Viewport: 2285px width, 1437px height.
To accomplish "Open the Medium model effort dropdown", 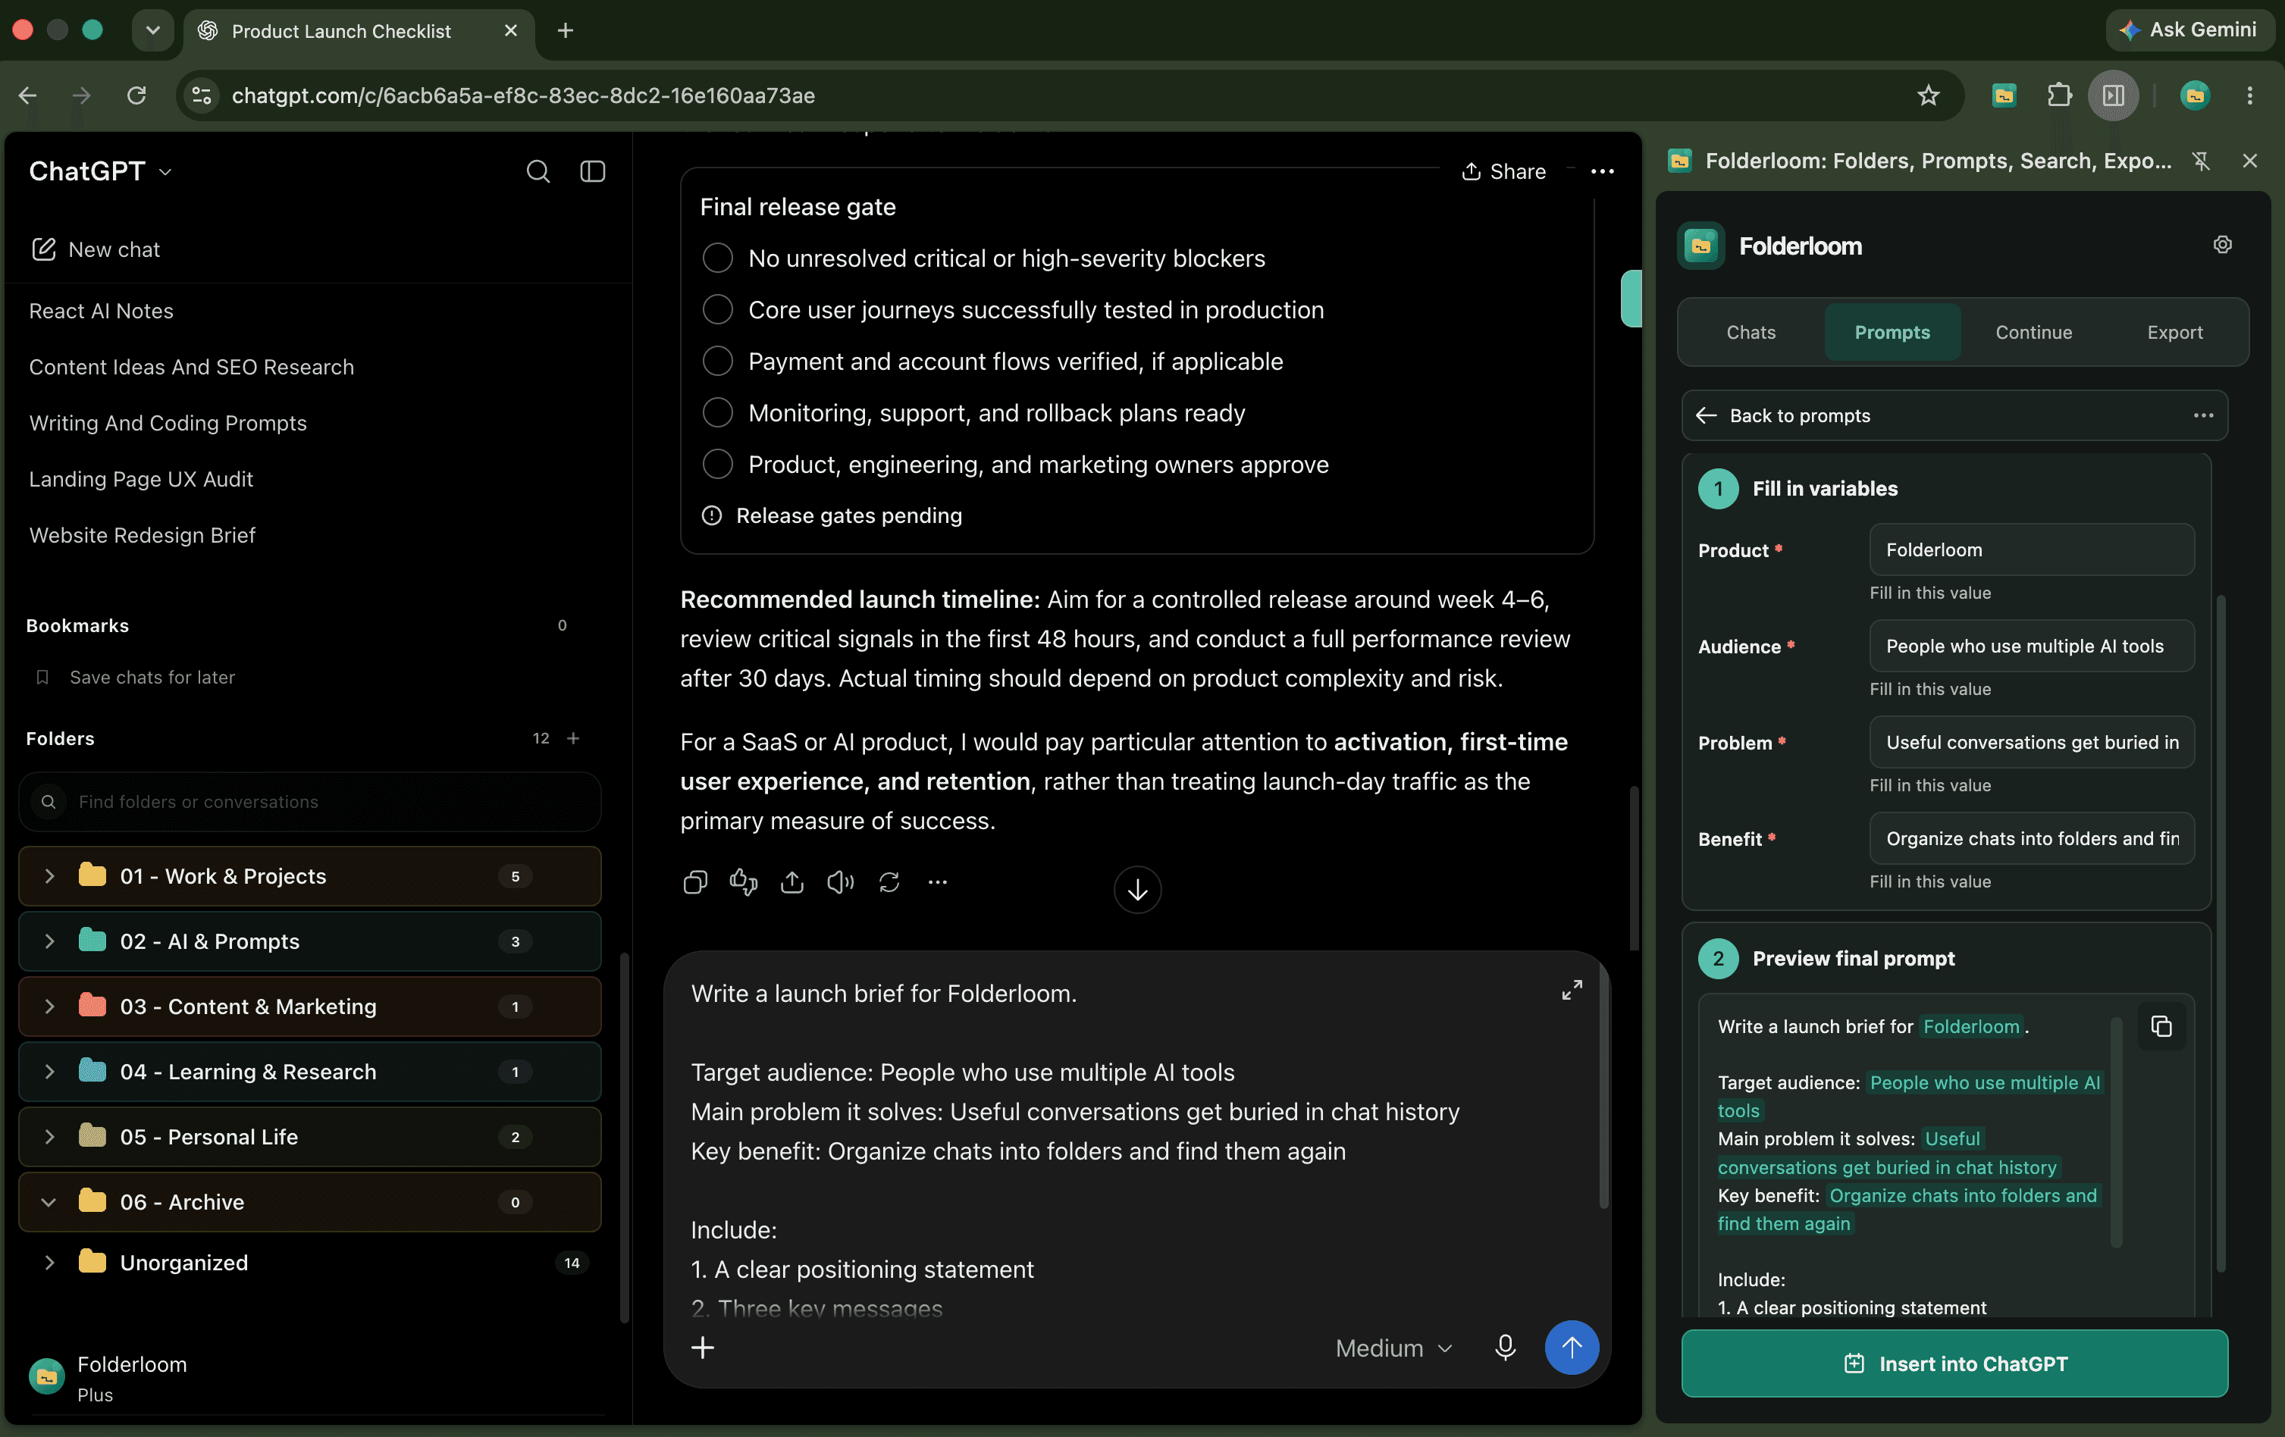I will pos(1393,1348).
